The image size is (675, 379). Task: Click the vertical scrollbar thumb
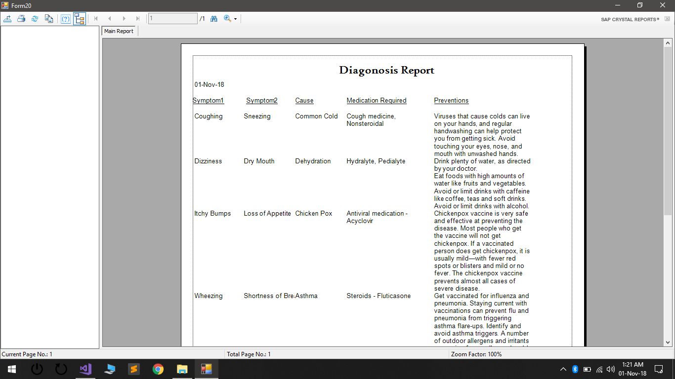pos(668,131)
